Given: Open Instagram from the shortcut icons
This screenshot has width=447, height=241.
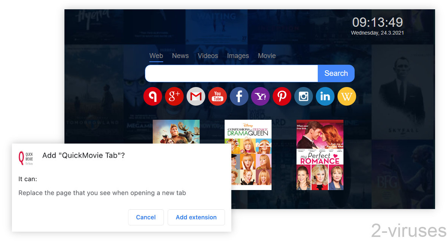Looking at the screenshot, I should coord(304,96).
